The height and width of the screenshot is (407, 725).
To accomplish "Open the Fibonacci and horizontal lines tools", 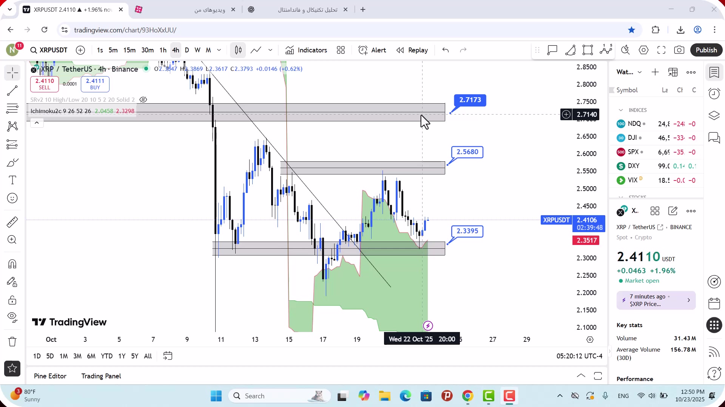I will click(x=12, y=109).
